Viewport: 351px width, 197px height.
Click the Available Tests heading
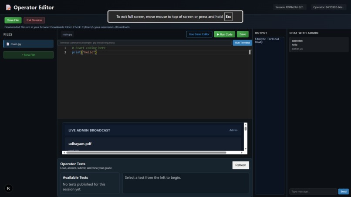75,177
